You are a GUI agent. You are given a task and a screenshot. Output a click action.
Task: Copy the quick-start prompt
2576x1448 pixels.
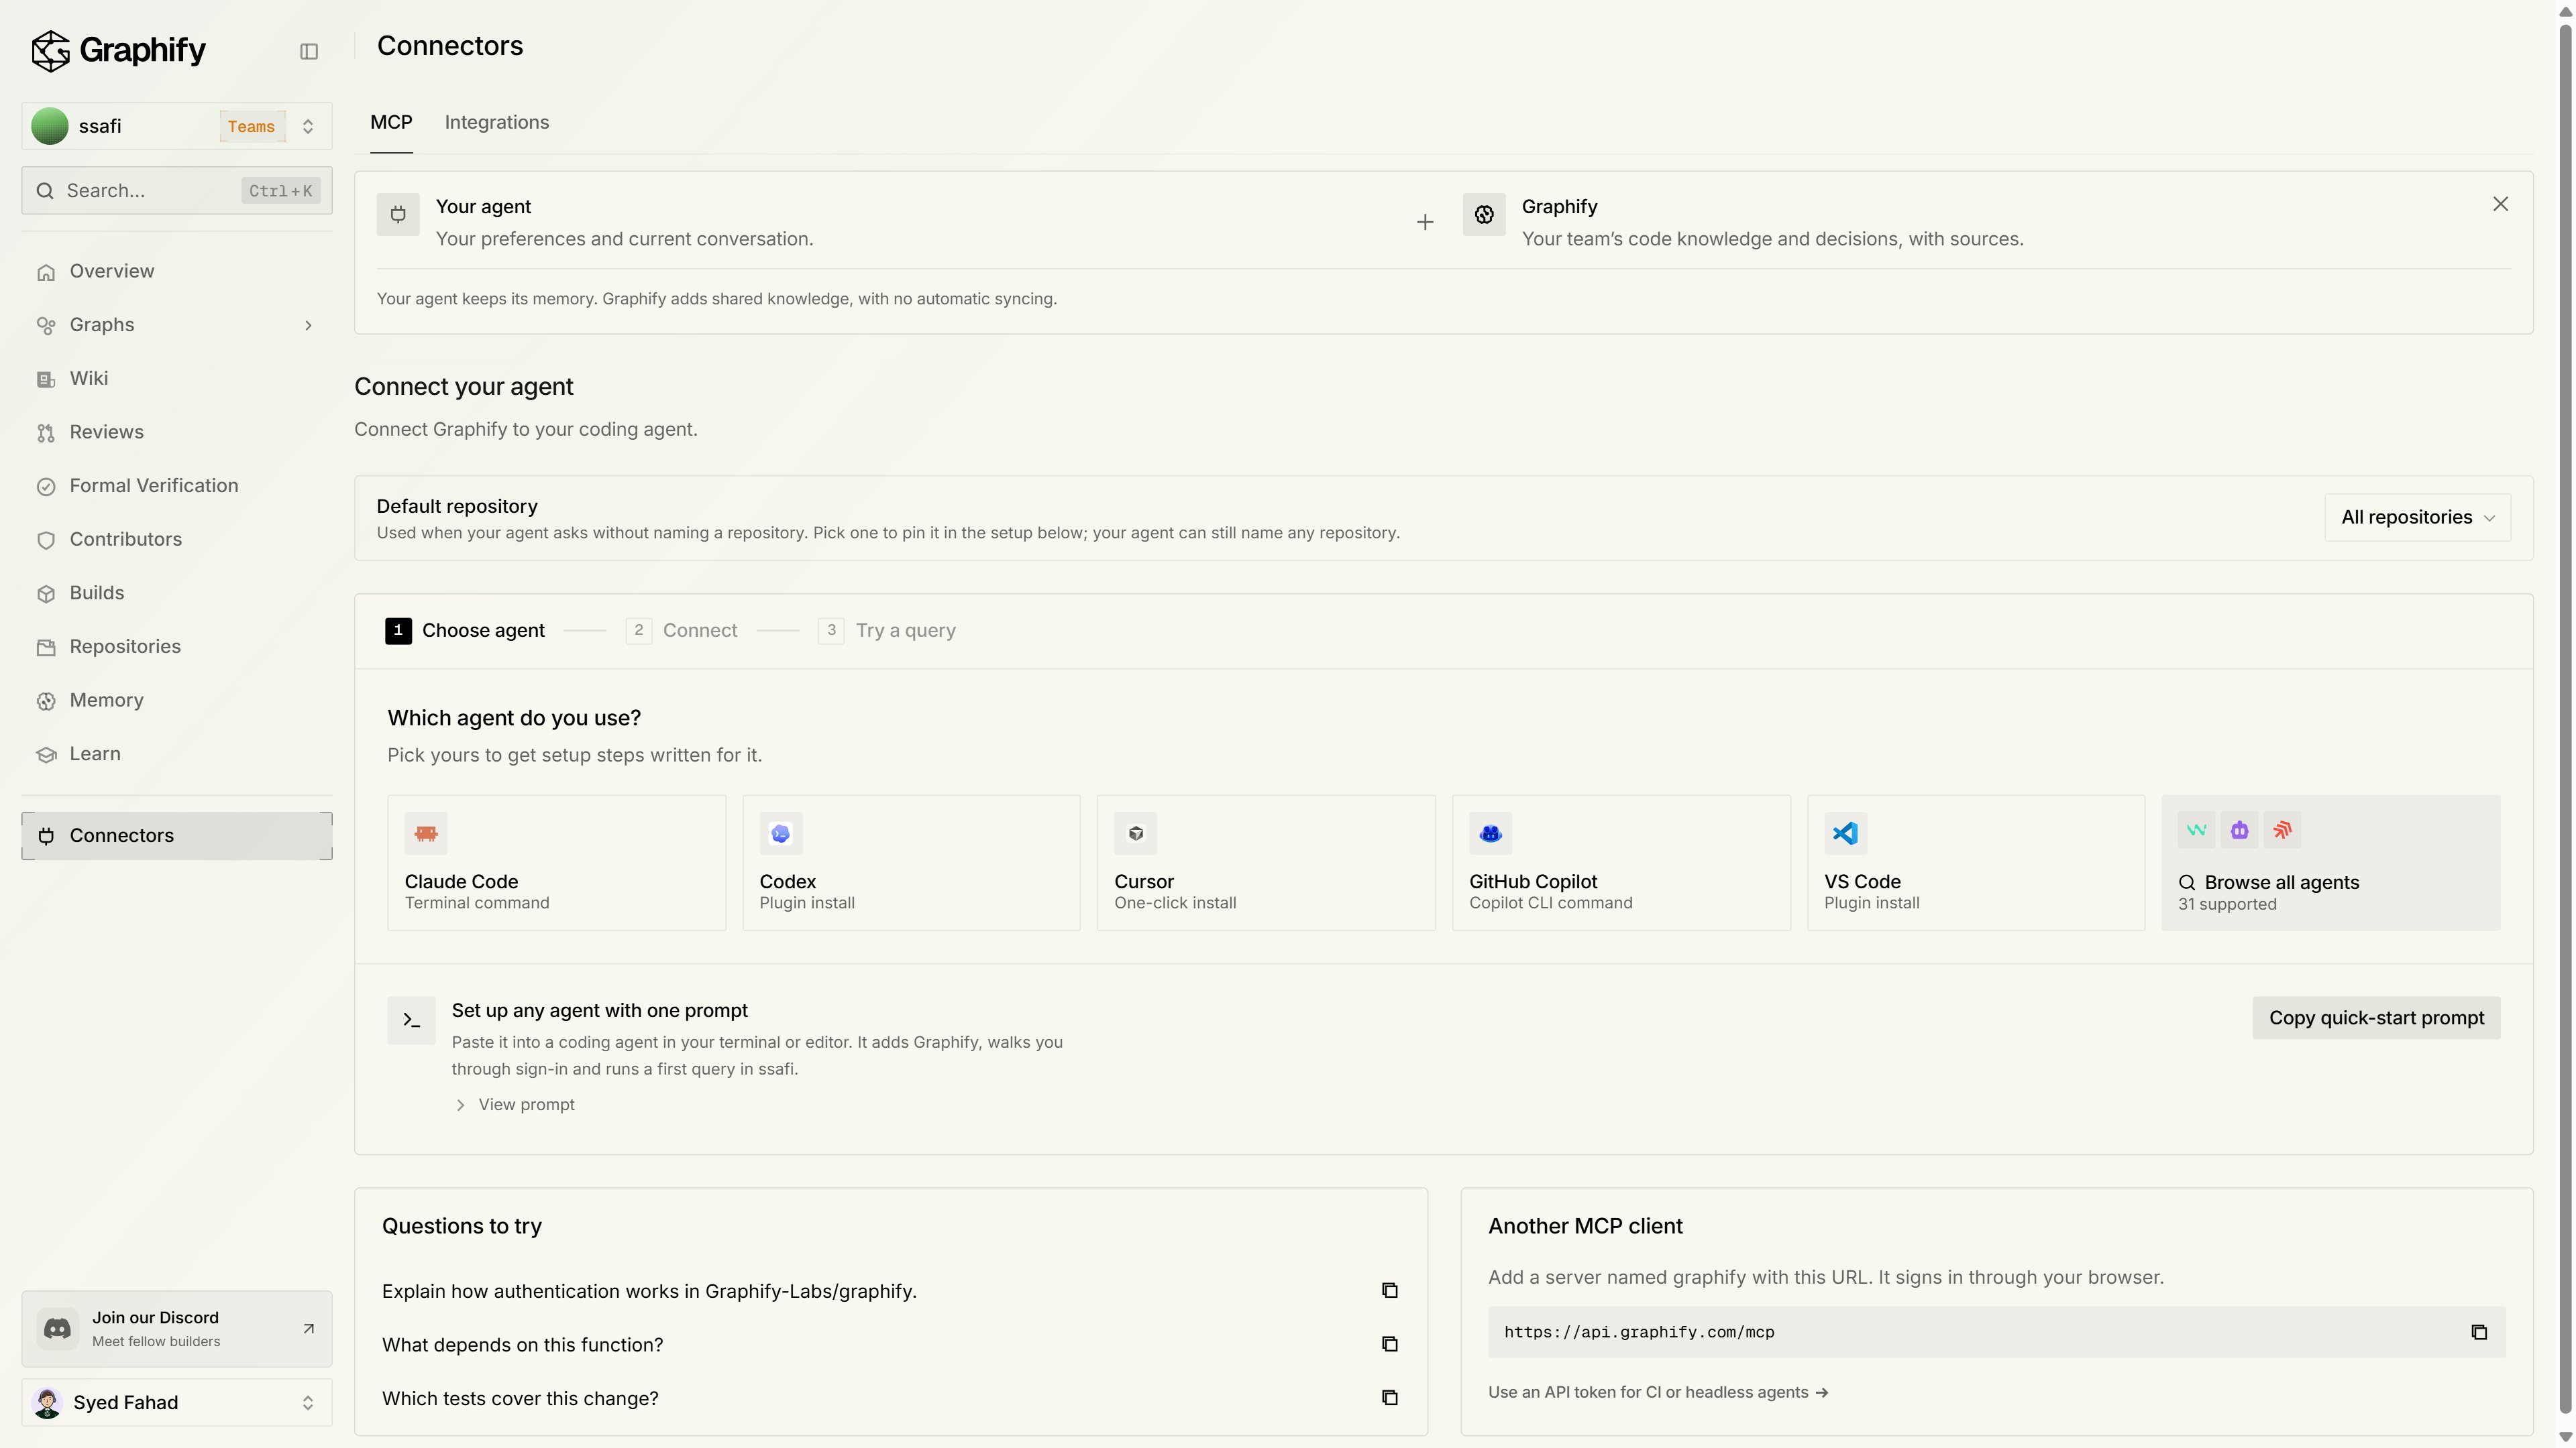[x=2376, y=1018]
